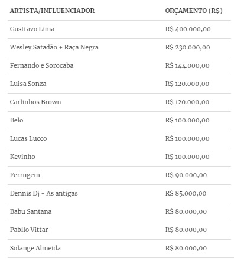Click the ARTISTA/INFLUENCIADOR column header
Viewport: 234px width, 265px height.
(x=52, y=11)
